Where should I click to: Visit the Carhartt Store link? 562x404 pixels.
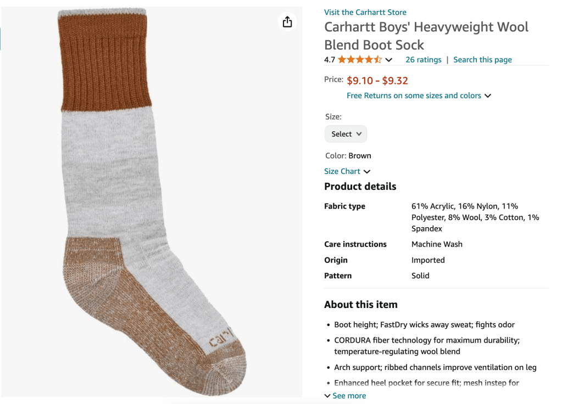point(365,12)
